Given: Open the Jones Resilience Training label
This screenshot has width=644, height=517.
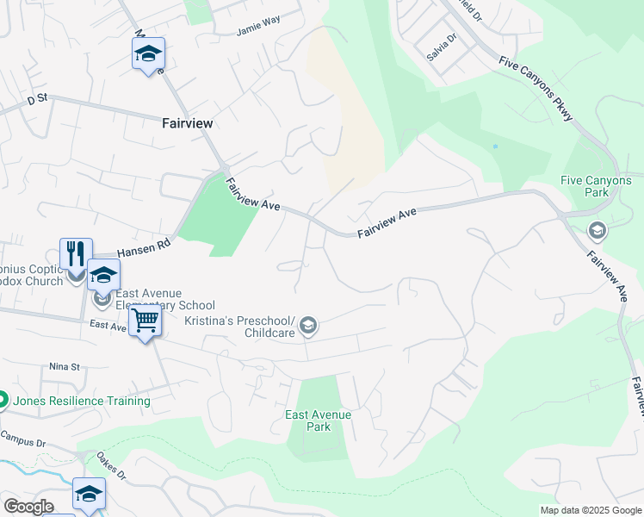Looking at the screenshot, I should pos(82,401).
